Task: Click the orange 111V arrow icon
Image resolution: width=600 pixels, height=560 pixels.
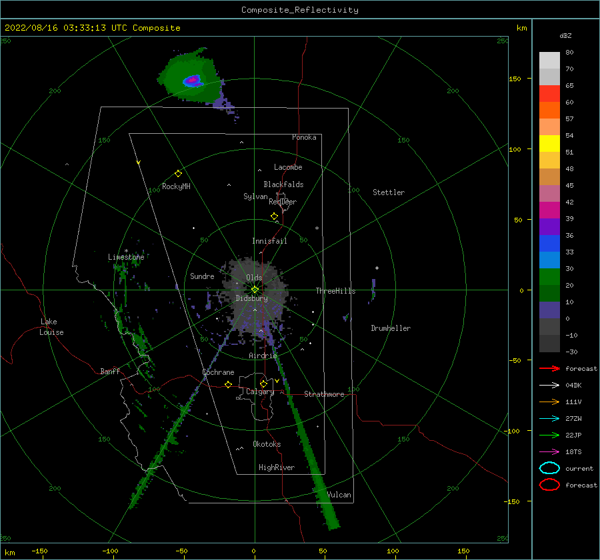Action: (549, 402)
